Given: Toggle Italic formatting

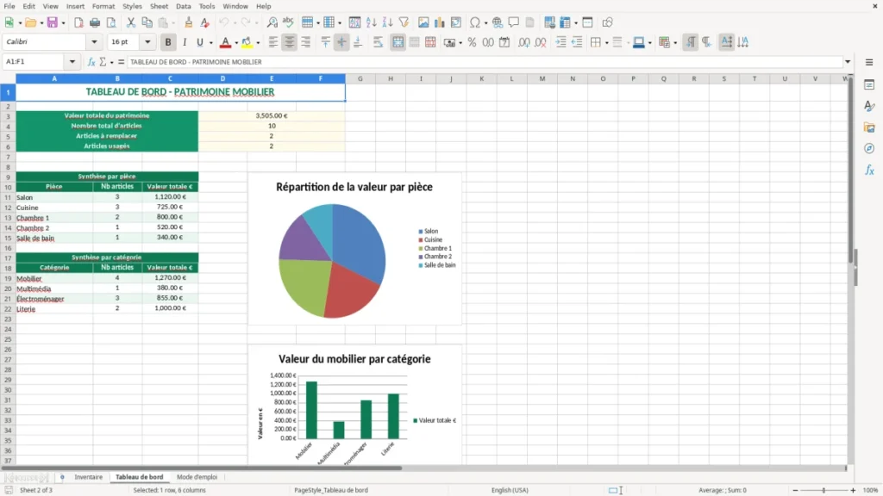Looking at the screenshot, I should click(185, 42).
